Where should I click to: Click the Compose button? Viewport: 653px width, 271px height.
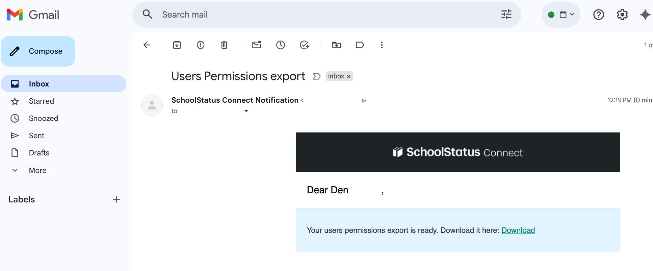[38, 51]
